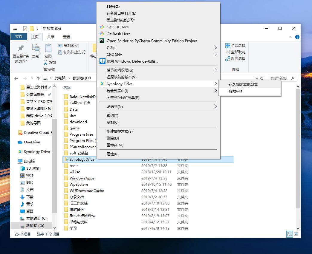The width and height of the screenshot is (312, 254).
Task: Click the refresh address bar icon
Action: click(262, 78)
